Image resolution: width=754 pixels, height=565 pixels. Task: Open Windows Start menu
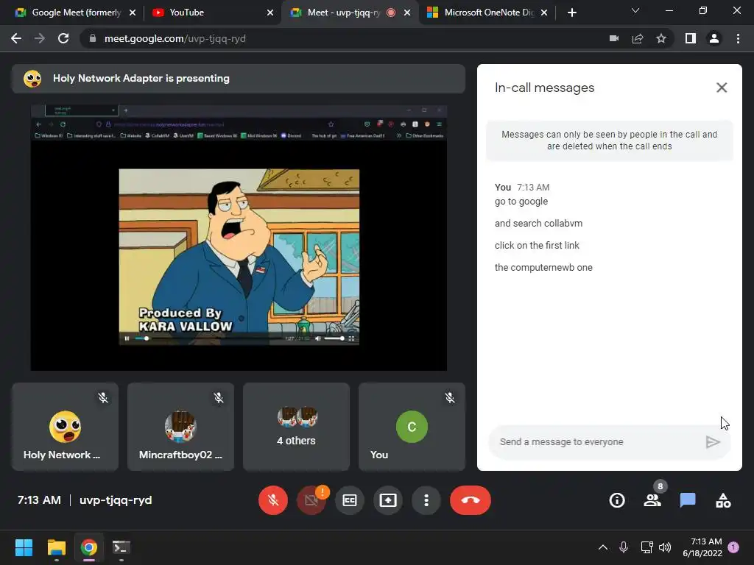(24, 547)
